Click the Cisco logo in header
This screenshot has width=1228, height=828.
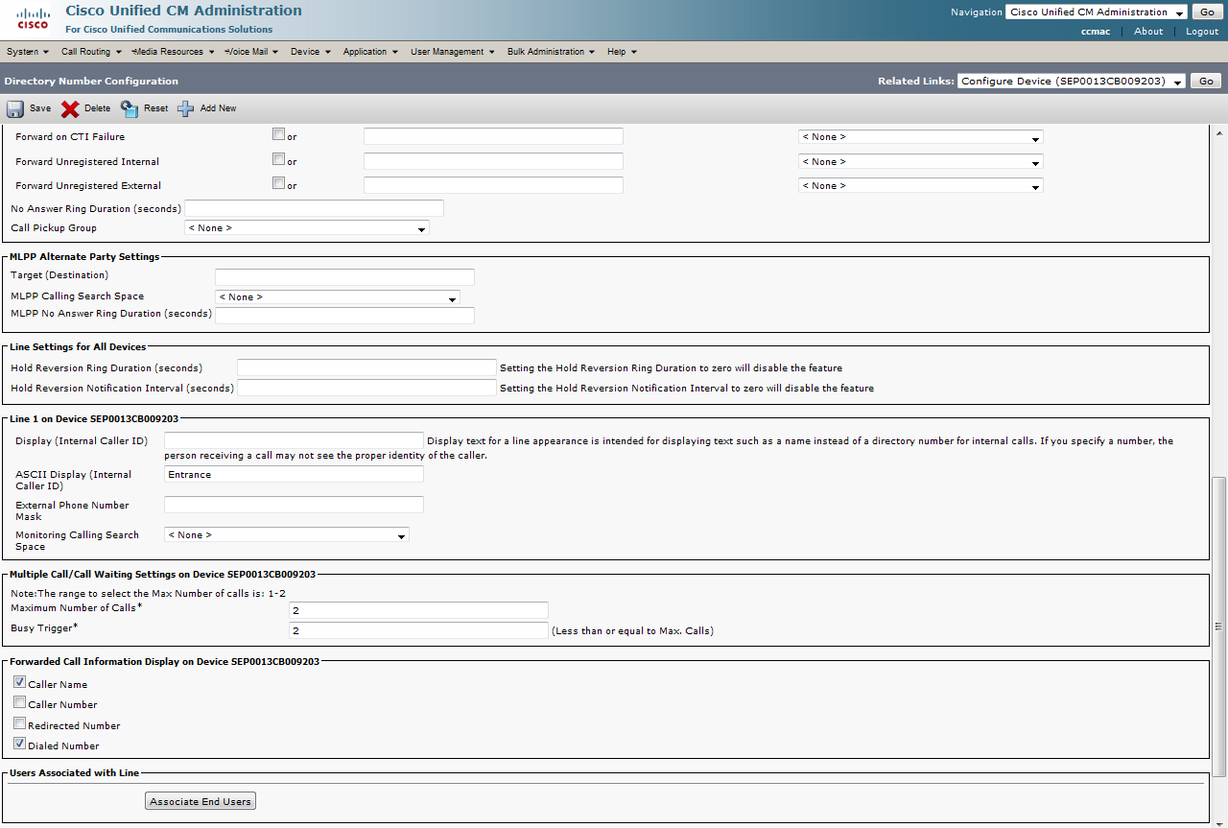coord(33,19)
